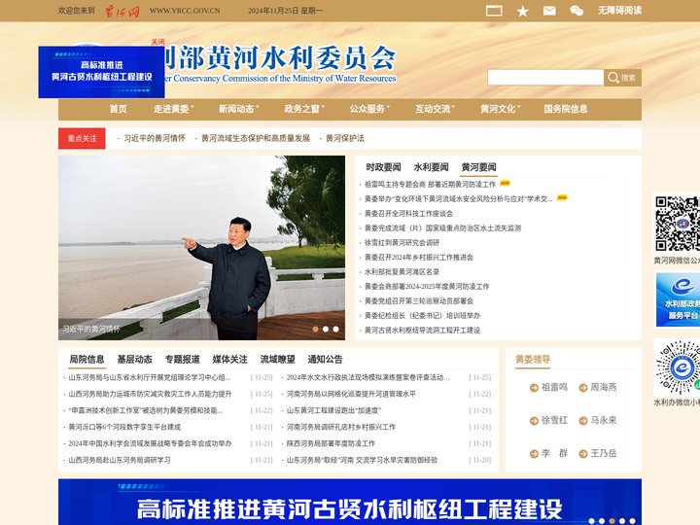Click the arrow icon beside 徐雪红
This screenshot has width=700, height=525.
pyautogui.click(x=534, y=421)
